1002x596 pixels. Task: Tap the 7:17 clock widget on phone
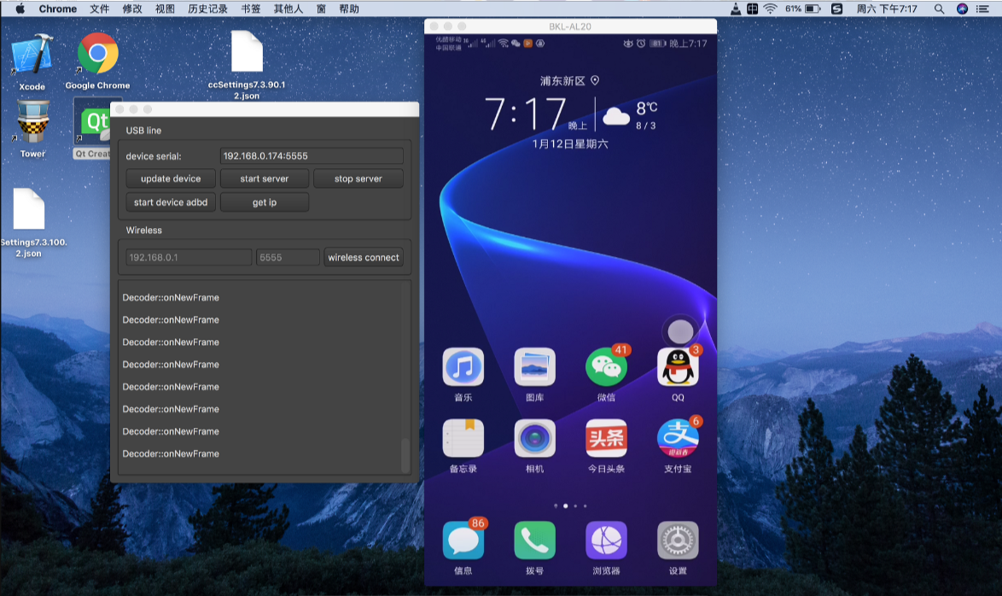525,114
